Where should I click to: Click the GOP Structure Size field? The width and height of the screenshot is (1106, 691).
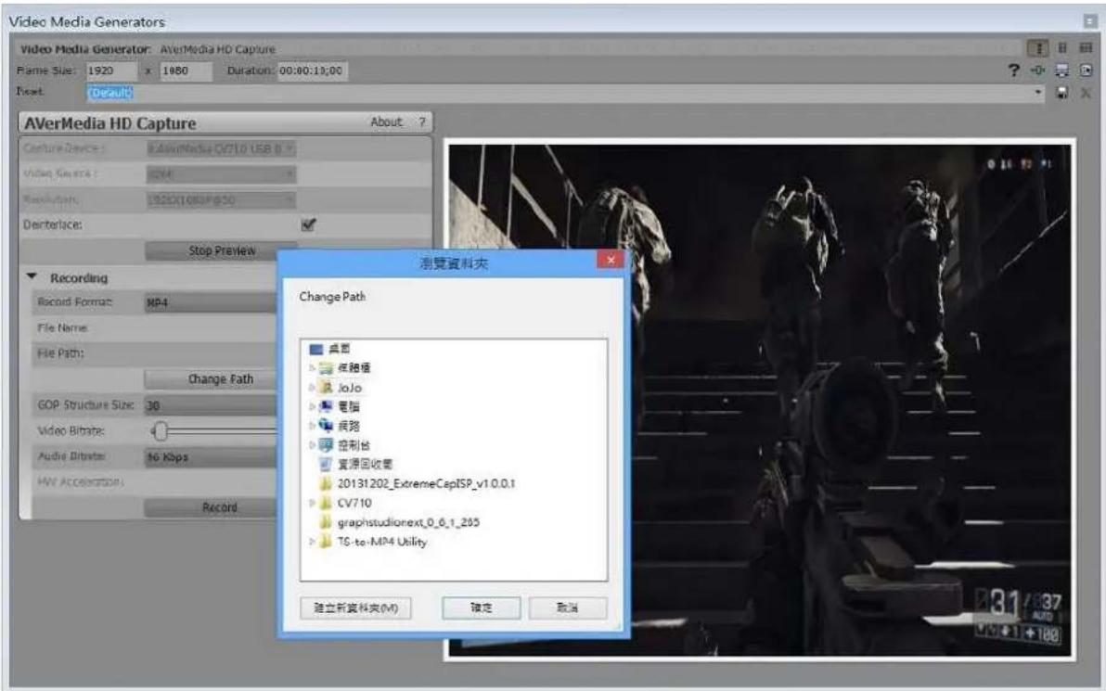pos(211,405)
